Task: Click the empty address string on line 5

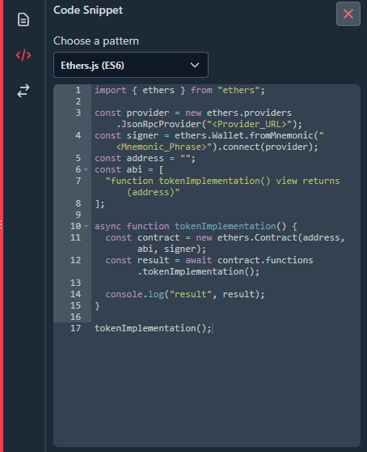Action: point(185,158)
